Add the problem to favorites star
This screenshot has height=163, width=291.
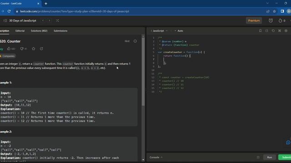pyautogui.click(x=33, y=49)
